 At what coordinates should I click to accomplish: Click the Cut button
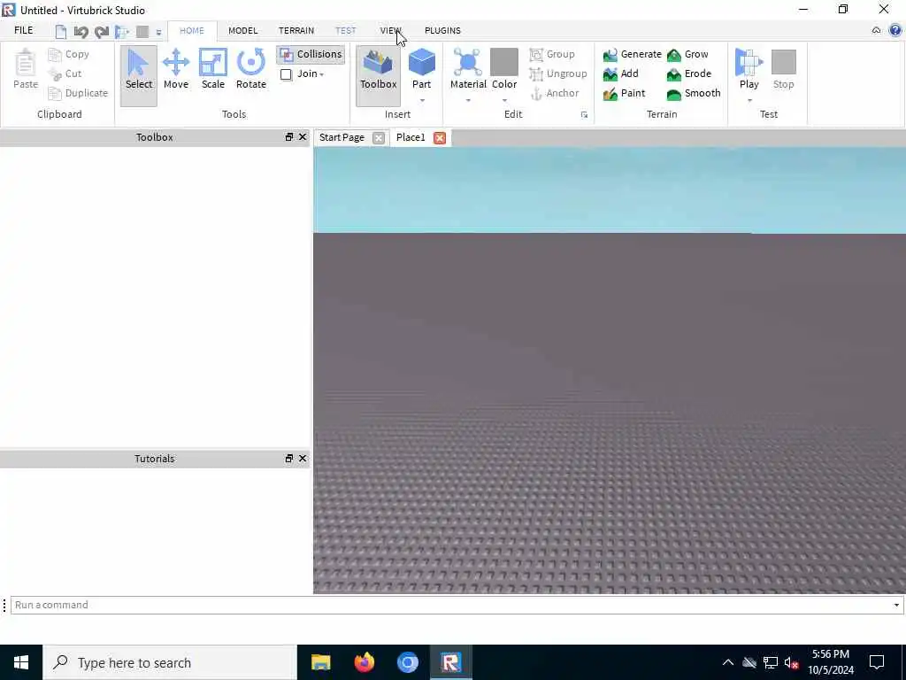tap(65, 74)
